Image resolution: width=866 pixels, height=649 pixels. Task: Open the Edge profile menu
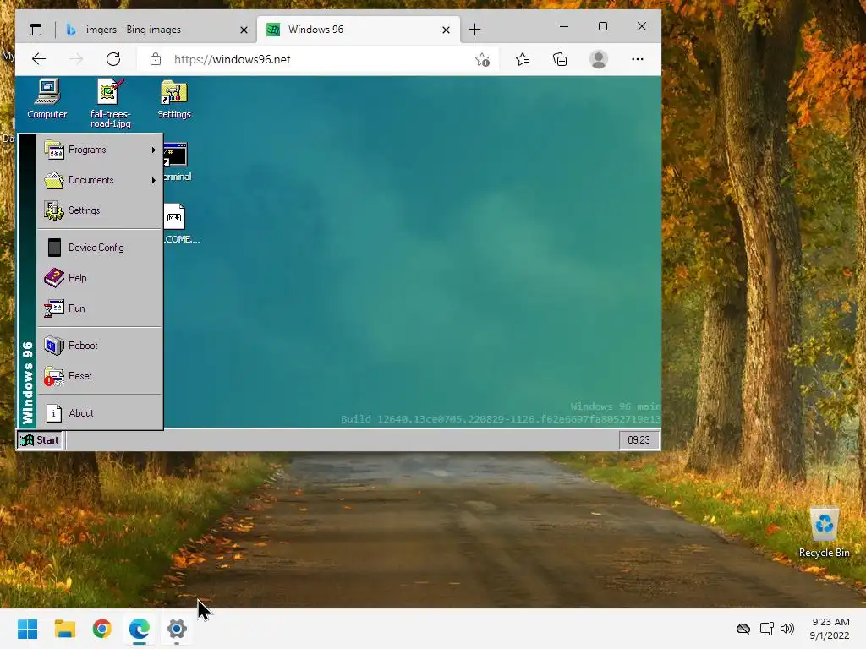[599, 59]
